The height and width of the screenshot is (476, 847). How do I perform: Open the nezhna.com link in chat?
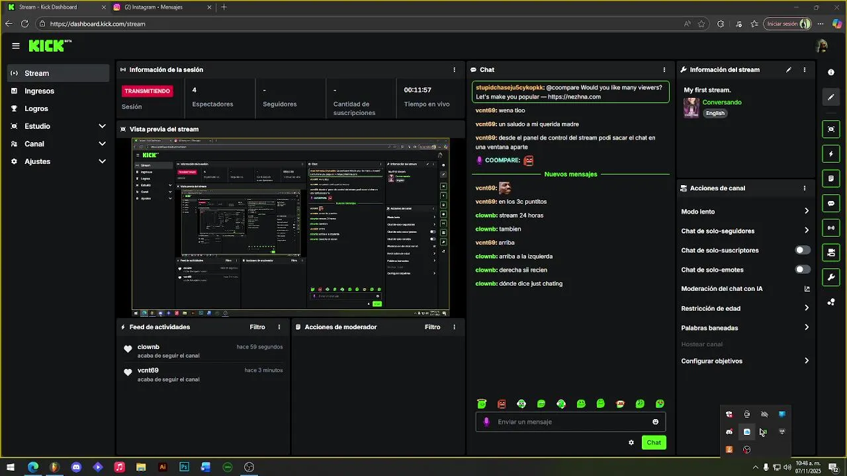[574, 97]
